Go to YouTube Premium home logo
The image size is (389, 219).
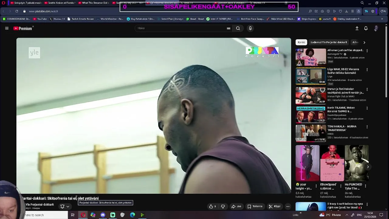click(23, 28)
